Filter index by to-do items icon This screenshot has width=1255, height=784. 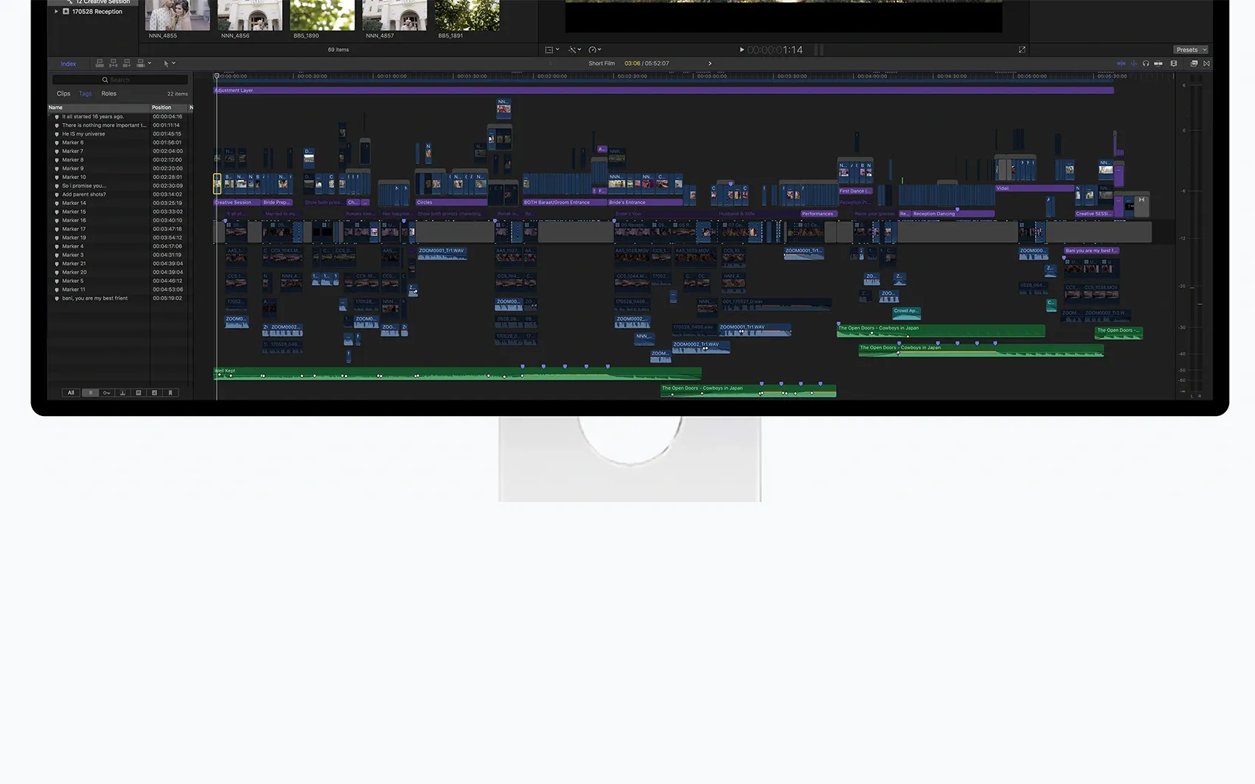[x=138, y=393]
